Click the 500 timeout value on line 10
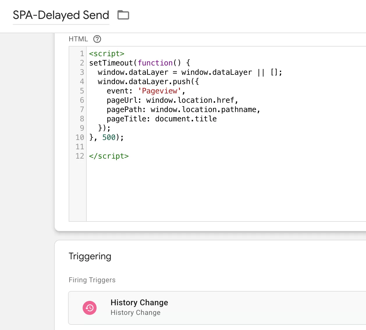366x330 pixels. [109, 137]
